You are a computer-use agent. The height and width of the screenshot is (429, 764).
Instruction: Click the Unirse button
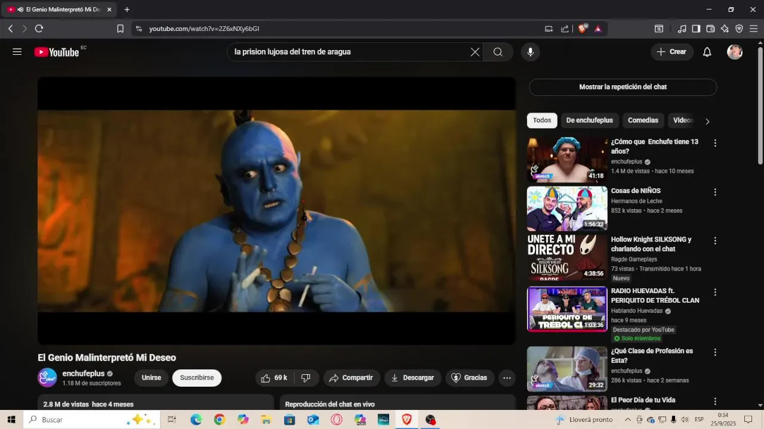152,378
